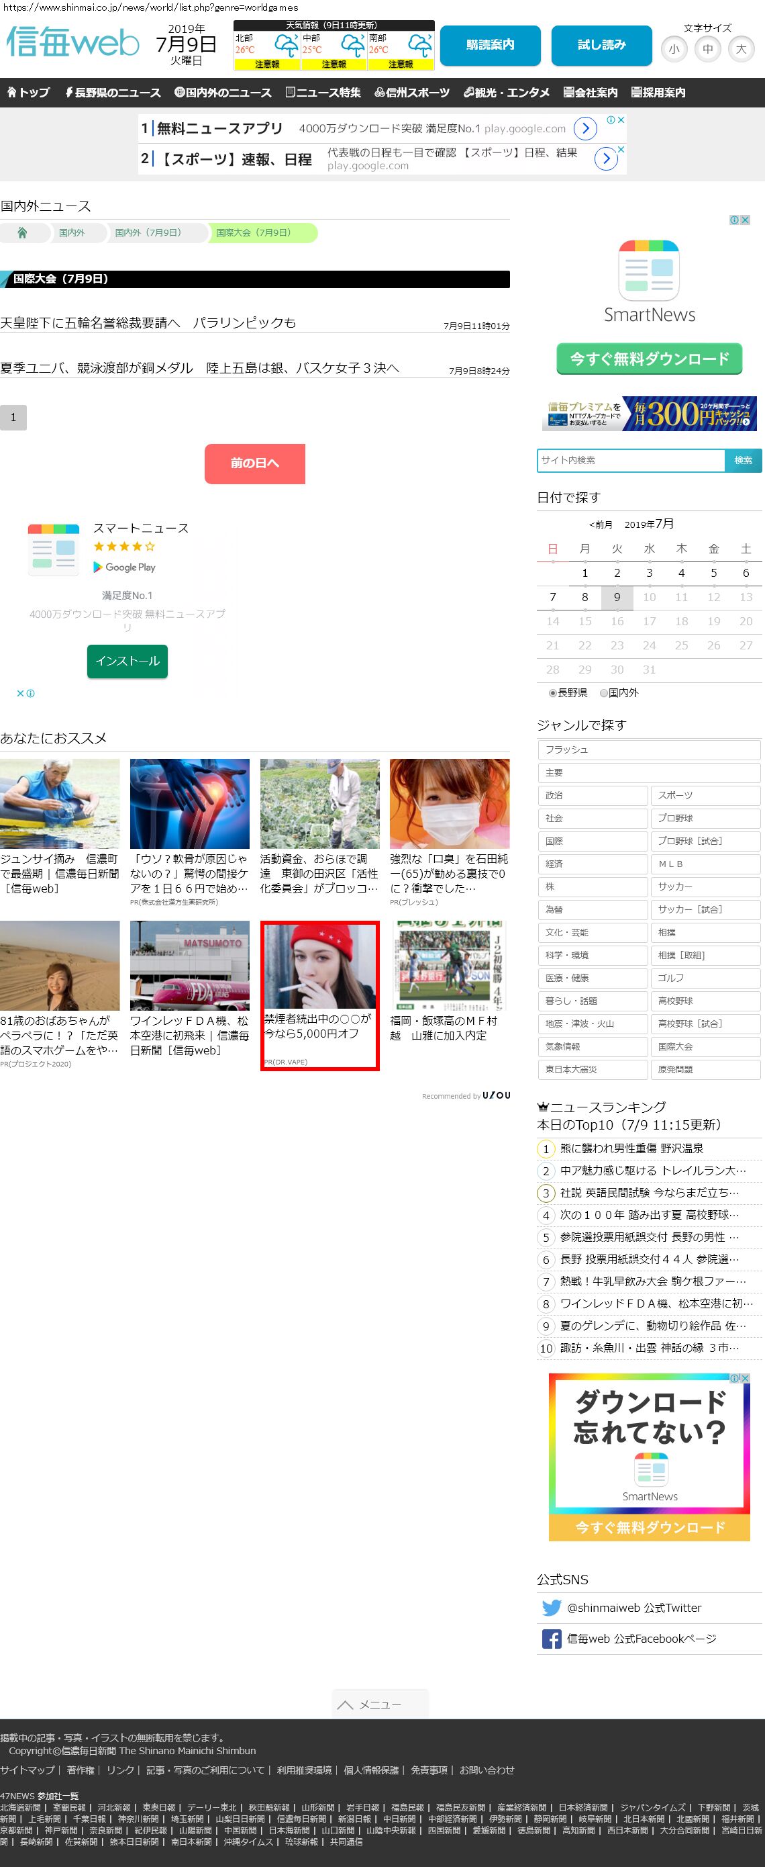This screenshot has width=765, height=1867.
Task: Select 国際大会 genre
Action: tap(705, 1046)
